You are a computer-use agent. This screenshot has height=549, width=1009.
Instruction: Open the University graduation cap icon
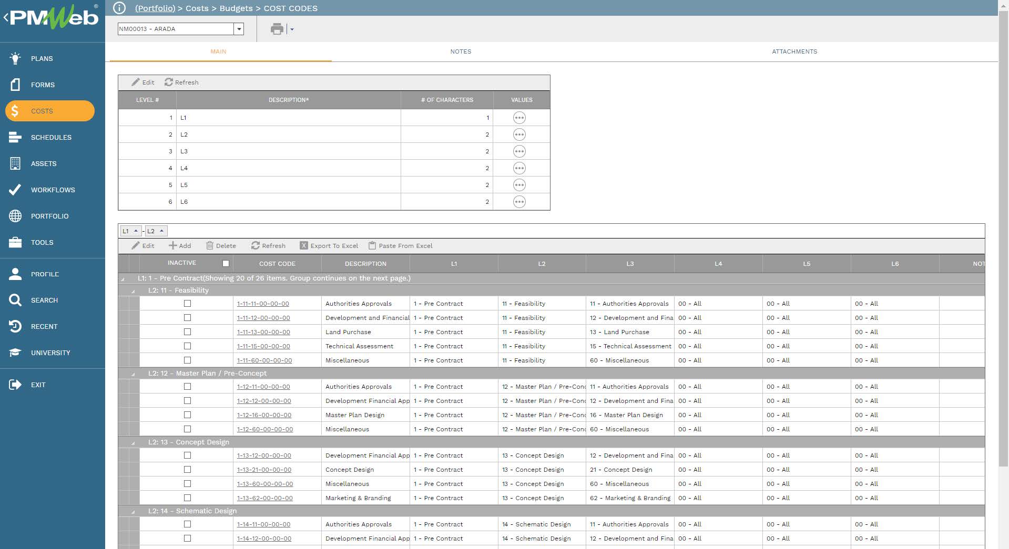click(15, 353)
